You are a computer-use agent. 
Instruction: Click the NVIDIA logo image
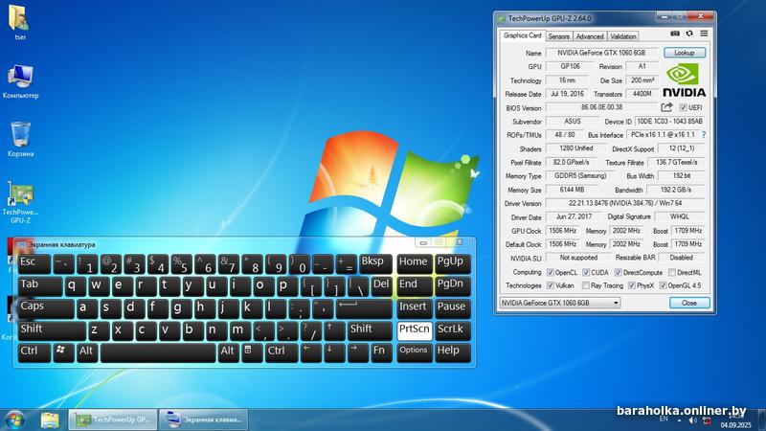pyautogui.click(x=684, y=79)
